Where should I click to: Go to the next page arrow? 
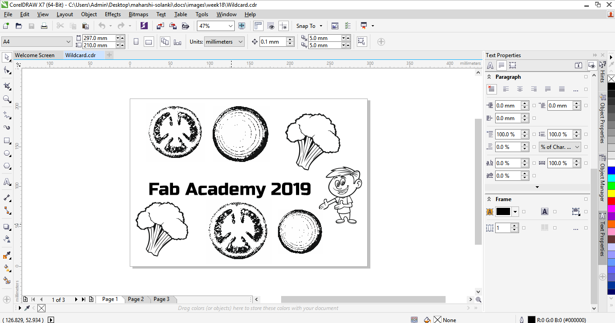coord(76,300)
